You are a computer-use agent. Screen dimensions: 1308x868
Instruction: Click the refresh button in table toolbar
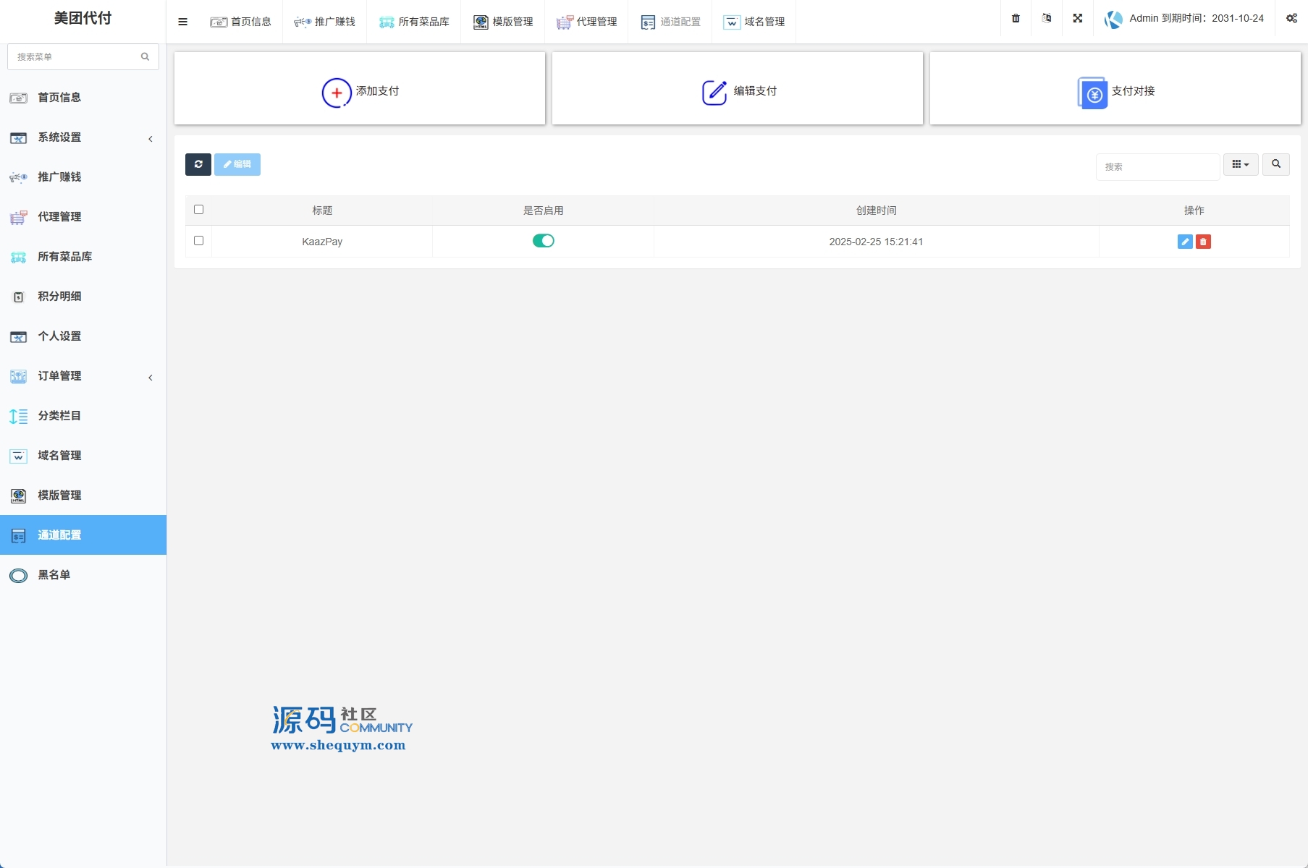(198, 164)
